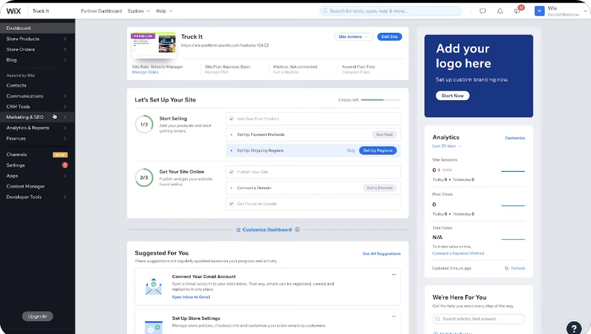Click the info icon beside Customize Dashboard
The width and height of the screenshot is (591, 334).
coord(297,229)
